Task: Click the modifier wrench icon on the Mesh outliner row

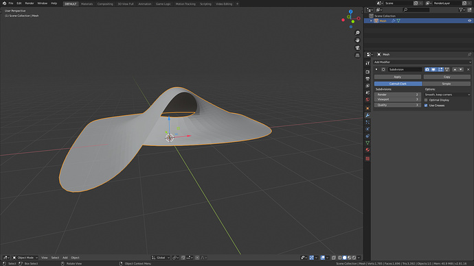Action: pyautogui.click(x=394, y=21)
